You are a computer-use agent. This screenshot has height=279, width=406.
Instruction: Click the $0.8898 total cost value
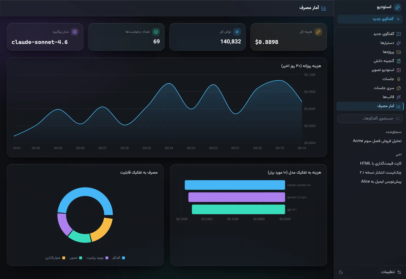[x=267, y=42]
